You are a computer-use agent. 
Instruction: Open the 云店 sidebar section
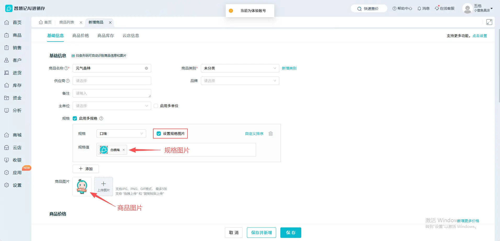point(13,147)
